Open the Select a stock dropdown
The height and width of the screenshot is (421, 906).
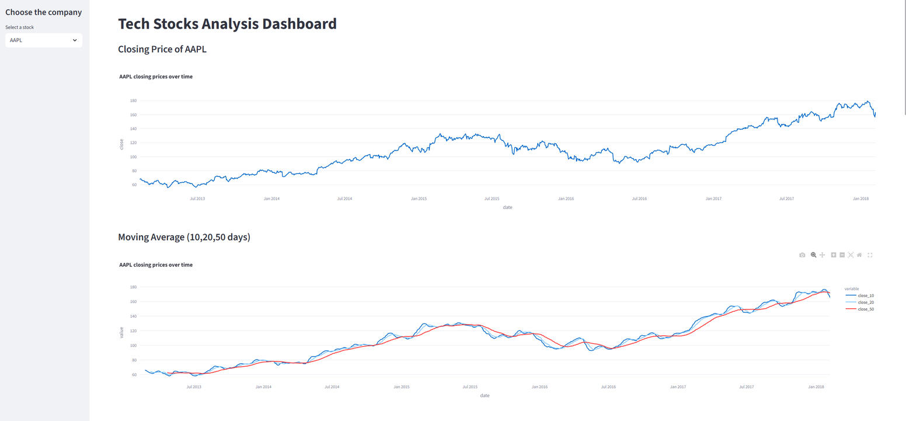(x=43, y=40)
